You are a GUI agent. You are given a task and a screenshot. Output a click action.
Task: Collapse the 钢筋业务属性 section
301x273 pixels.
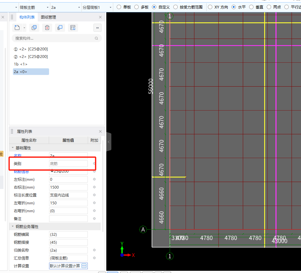(x=13, y=226)
